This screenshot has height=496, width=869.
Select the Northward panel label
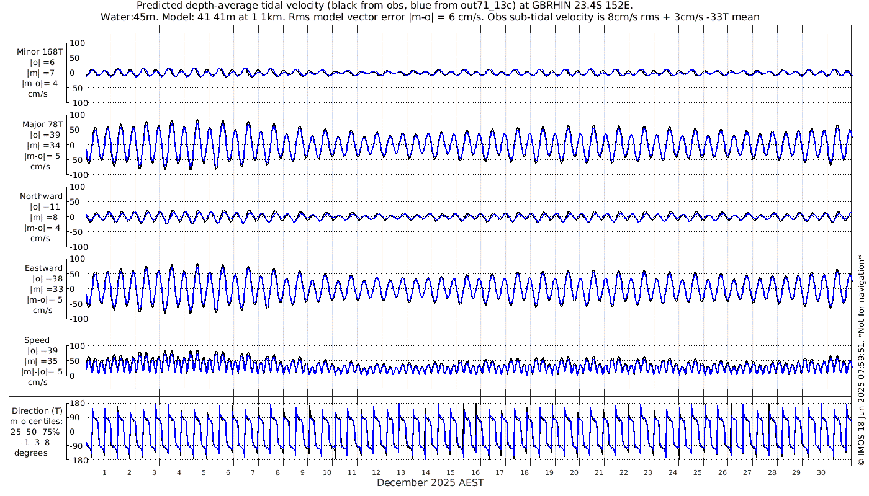click(x=41, y=196)
